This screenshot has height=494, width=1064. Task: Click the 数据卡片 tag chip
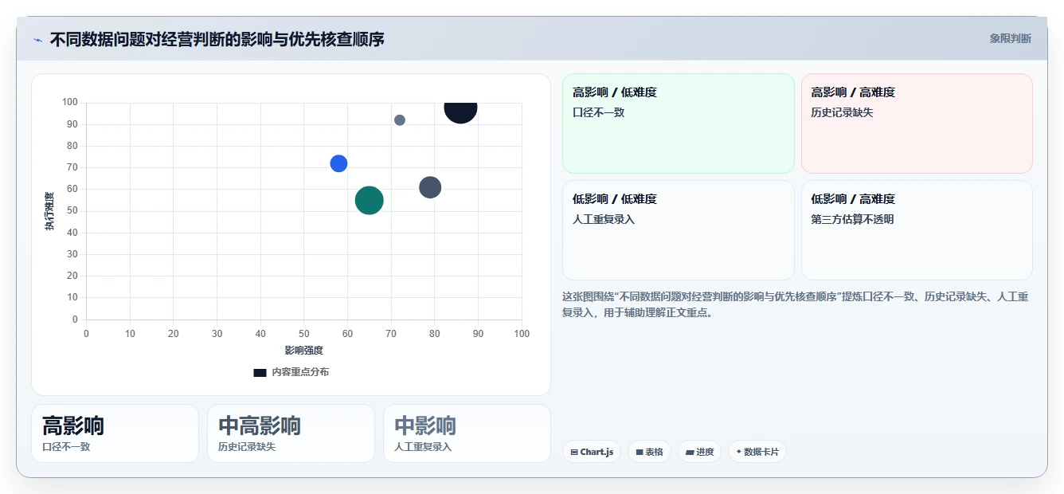click(x=757, y=452)
